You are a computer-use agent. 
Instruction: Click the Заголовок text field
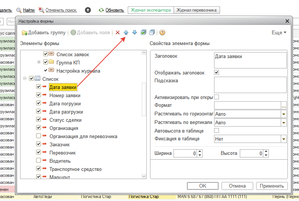click(250, 60)
